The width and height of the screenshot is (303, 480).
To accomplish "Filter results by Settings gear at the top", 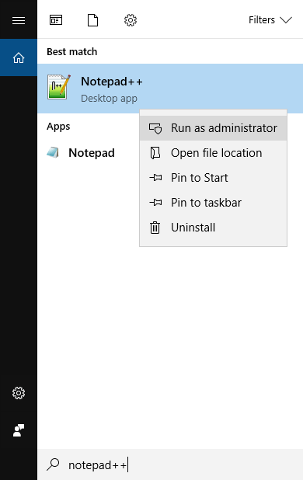I will pos(130,20).
